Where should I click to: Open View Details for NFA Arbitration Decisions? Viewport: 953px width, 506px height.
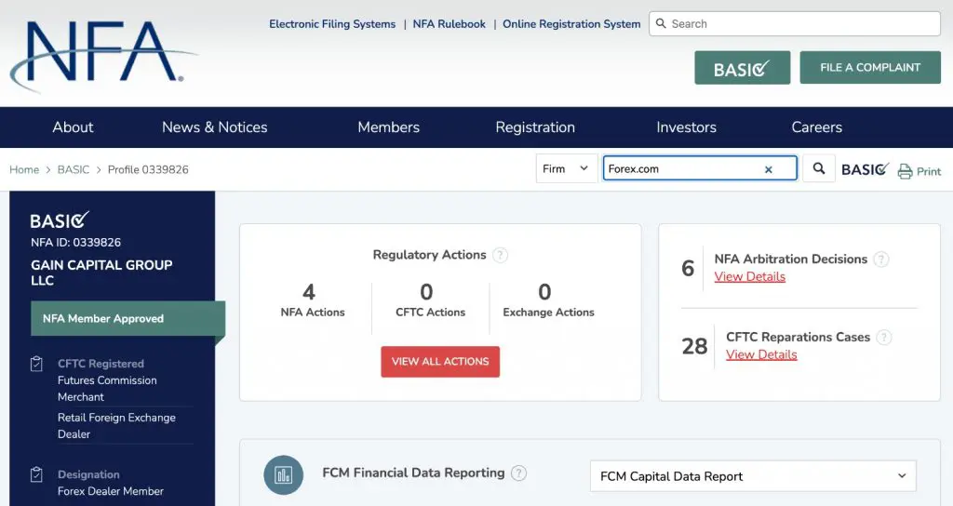point(749,276)
